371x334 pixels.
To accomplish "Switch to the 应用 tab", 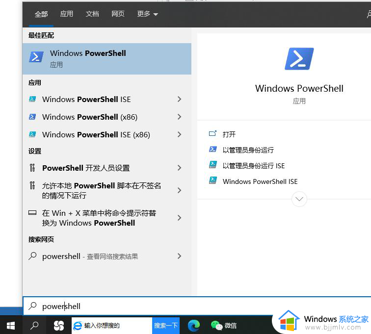I will click(x=67, y=14).
